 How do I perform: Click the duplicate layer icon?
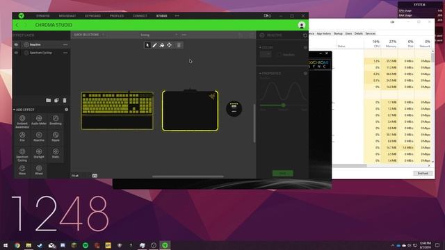point(56,100)
